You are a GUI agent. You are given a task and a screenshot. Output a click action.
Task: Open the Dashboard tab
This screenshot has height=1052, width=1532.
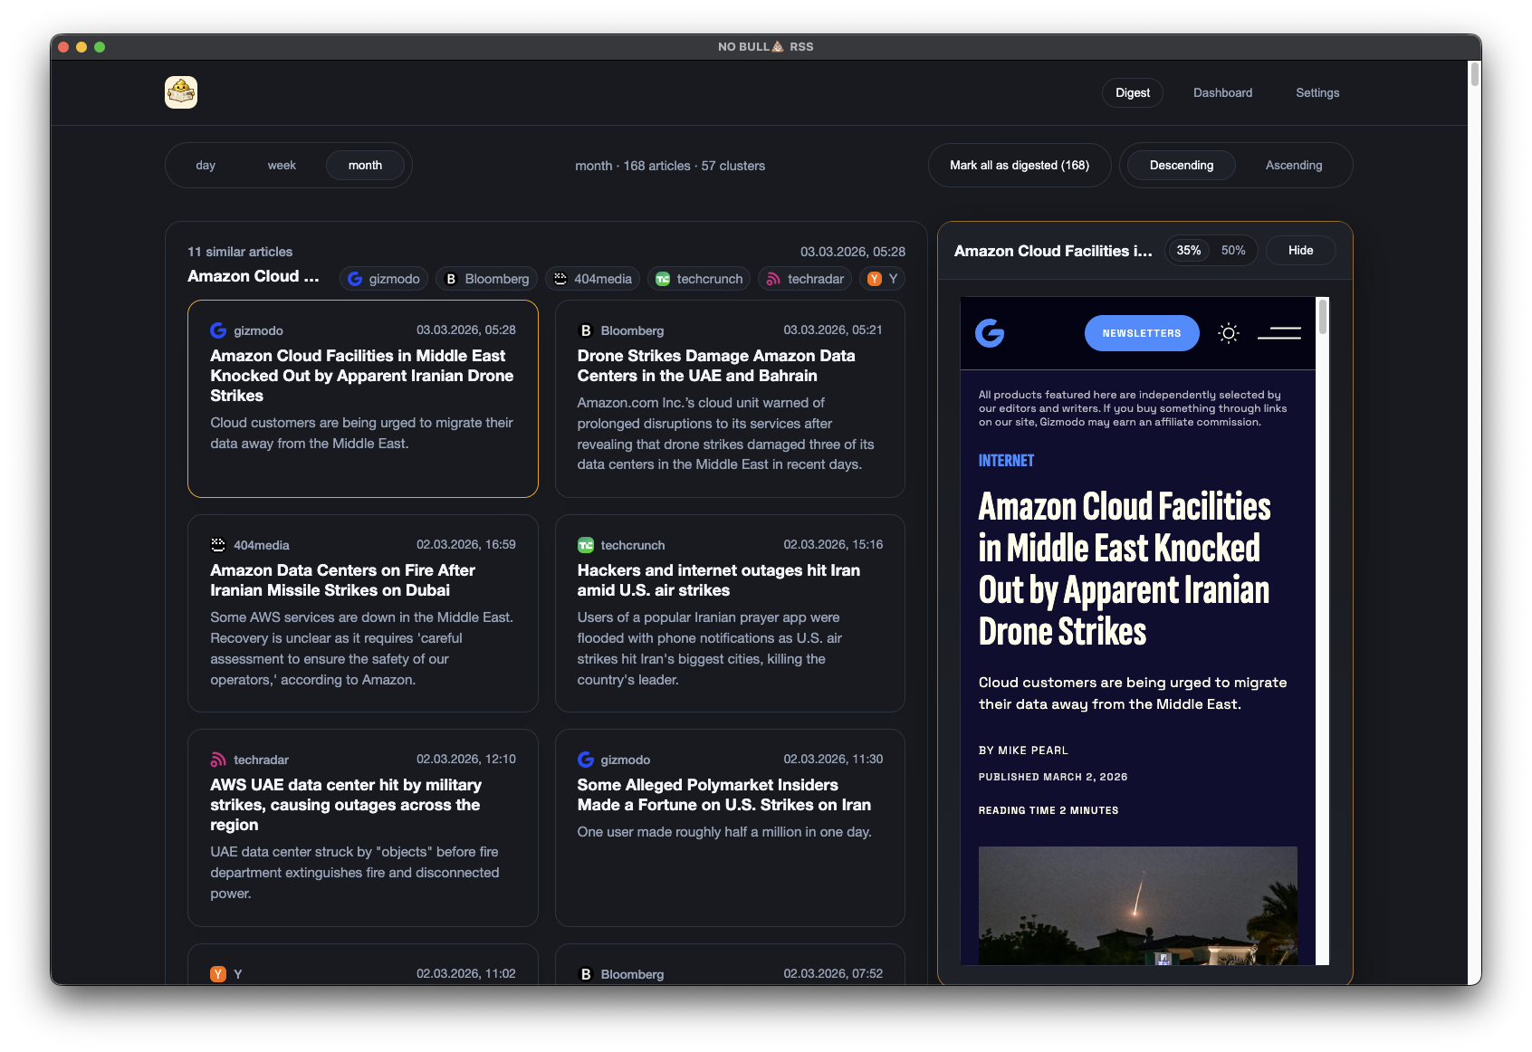point(1222,92)
